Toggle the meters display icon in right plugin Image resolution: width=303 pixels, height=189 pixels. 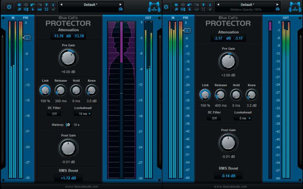[x=190, y=9]
